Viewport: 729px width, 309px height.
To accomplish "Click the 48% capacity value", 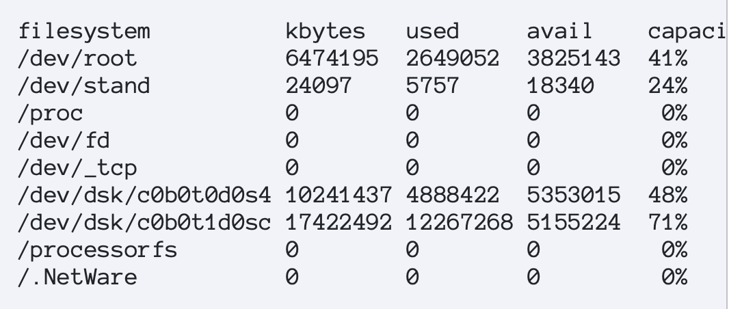I will (667, 196).
